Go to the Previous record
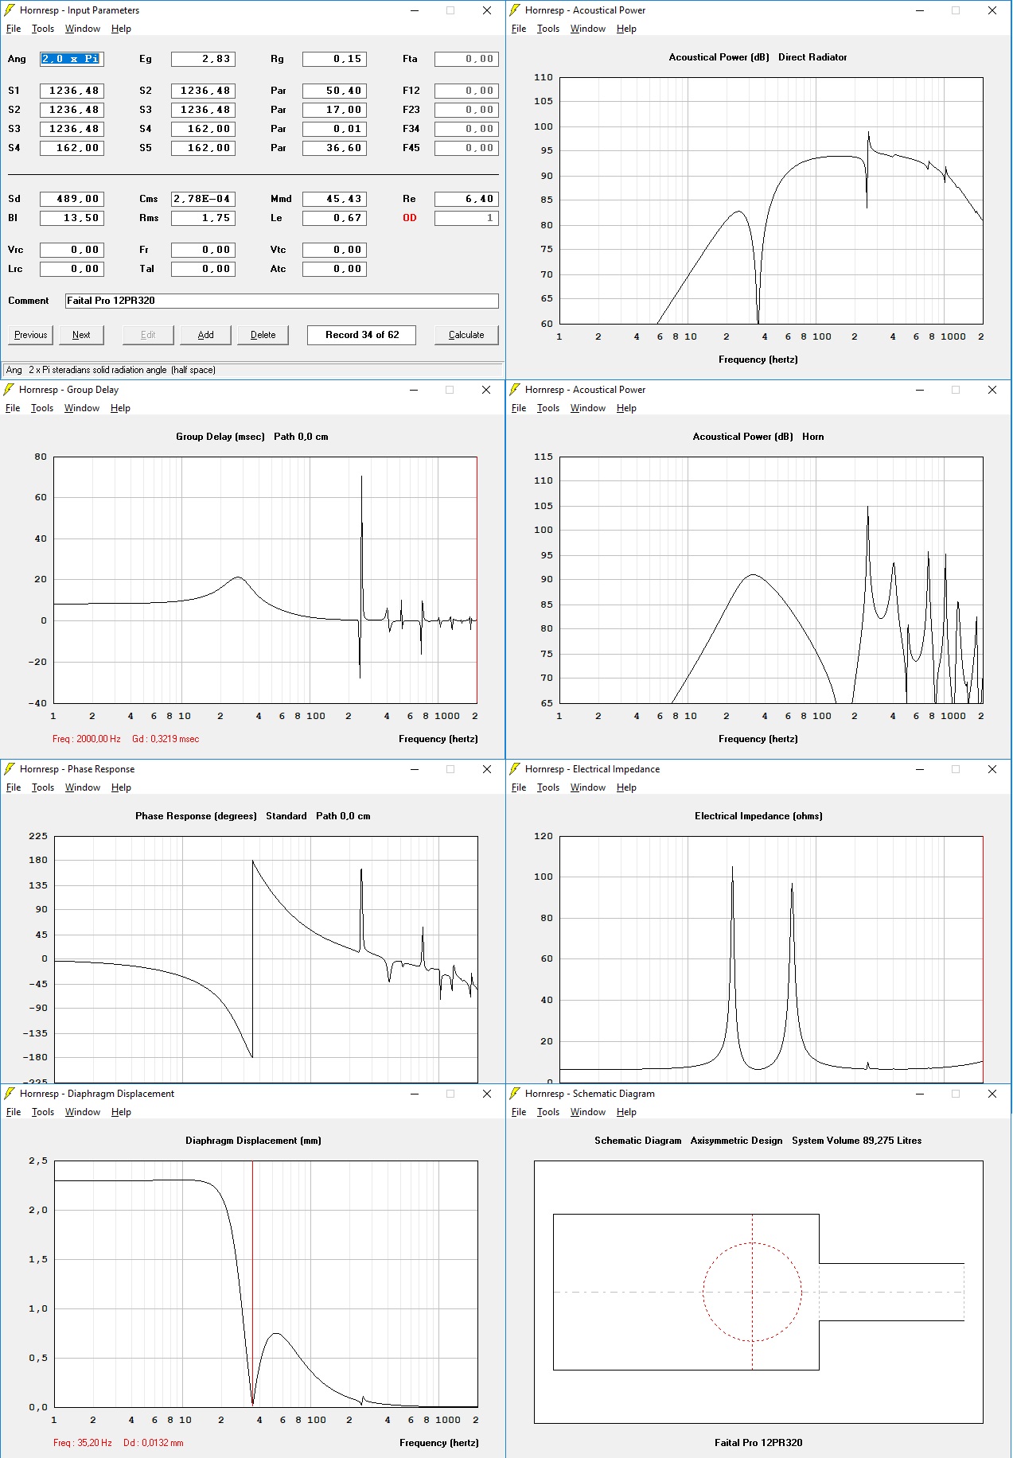1013x1458 pixels. tap(31, 335)
